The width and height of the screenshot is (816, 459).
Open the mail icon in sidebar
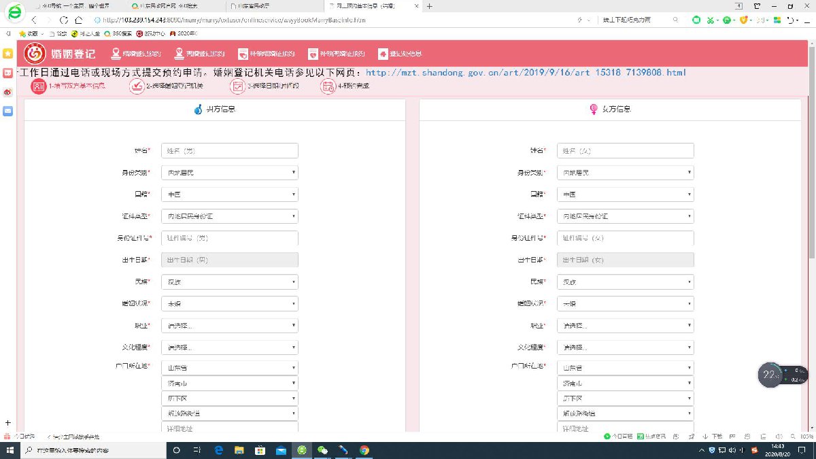[x=7, y=111]
